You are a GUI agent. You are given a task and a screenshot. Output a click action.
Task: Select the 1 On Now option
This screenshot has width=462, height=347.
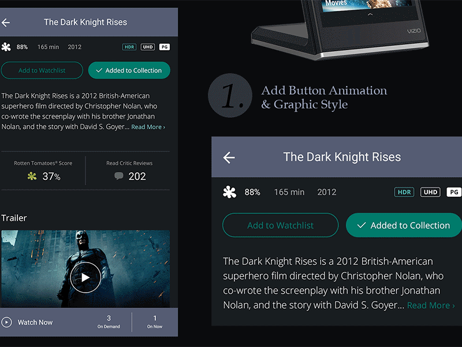(155, 322)
